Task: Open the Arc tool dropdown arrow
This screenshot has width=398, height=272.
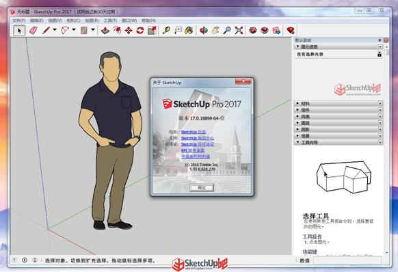Action: [x=74, y=30]
